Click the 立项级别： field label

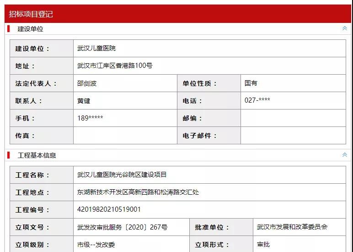32,245
